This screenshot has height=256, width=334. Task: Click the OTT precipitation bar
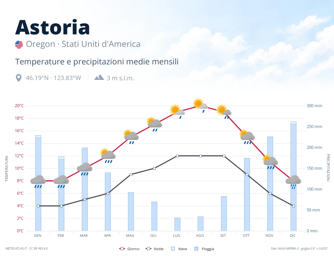pyautogui.click(x=247, y=195)
